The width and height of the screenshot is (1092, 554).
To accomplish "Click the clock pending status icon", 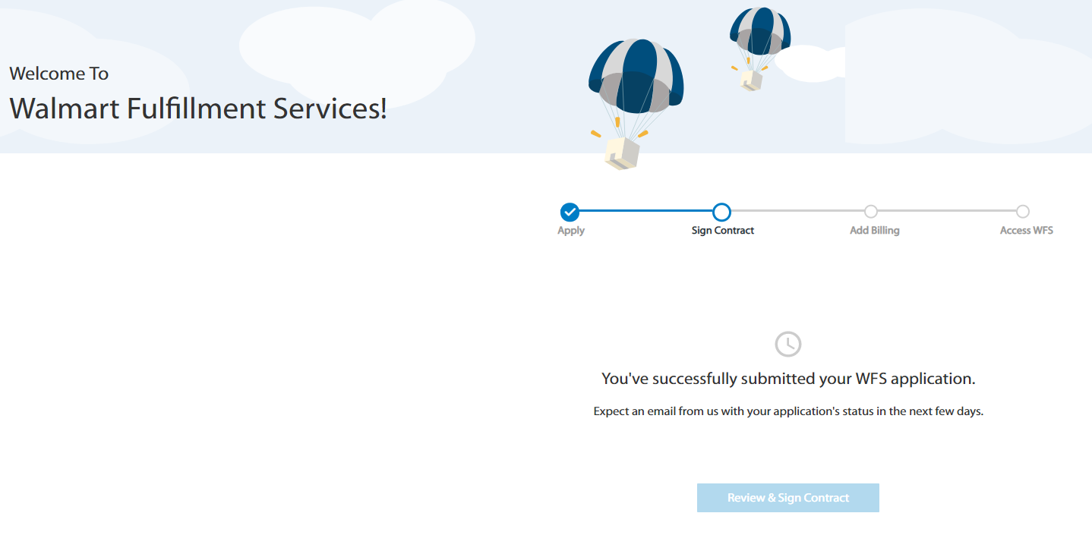I will (x=788, y=344).
